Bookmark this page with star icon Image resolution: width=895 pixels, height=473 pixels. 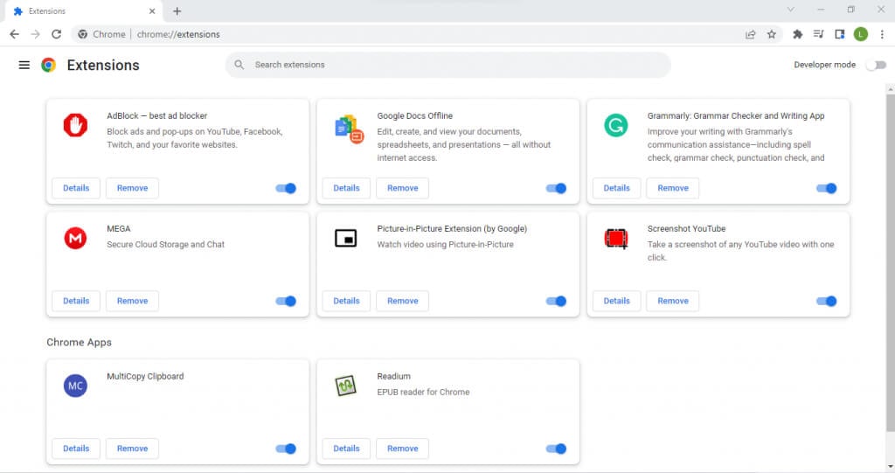pyautogui.click(x=772, y=34)
